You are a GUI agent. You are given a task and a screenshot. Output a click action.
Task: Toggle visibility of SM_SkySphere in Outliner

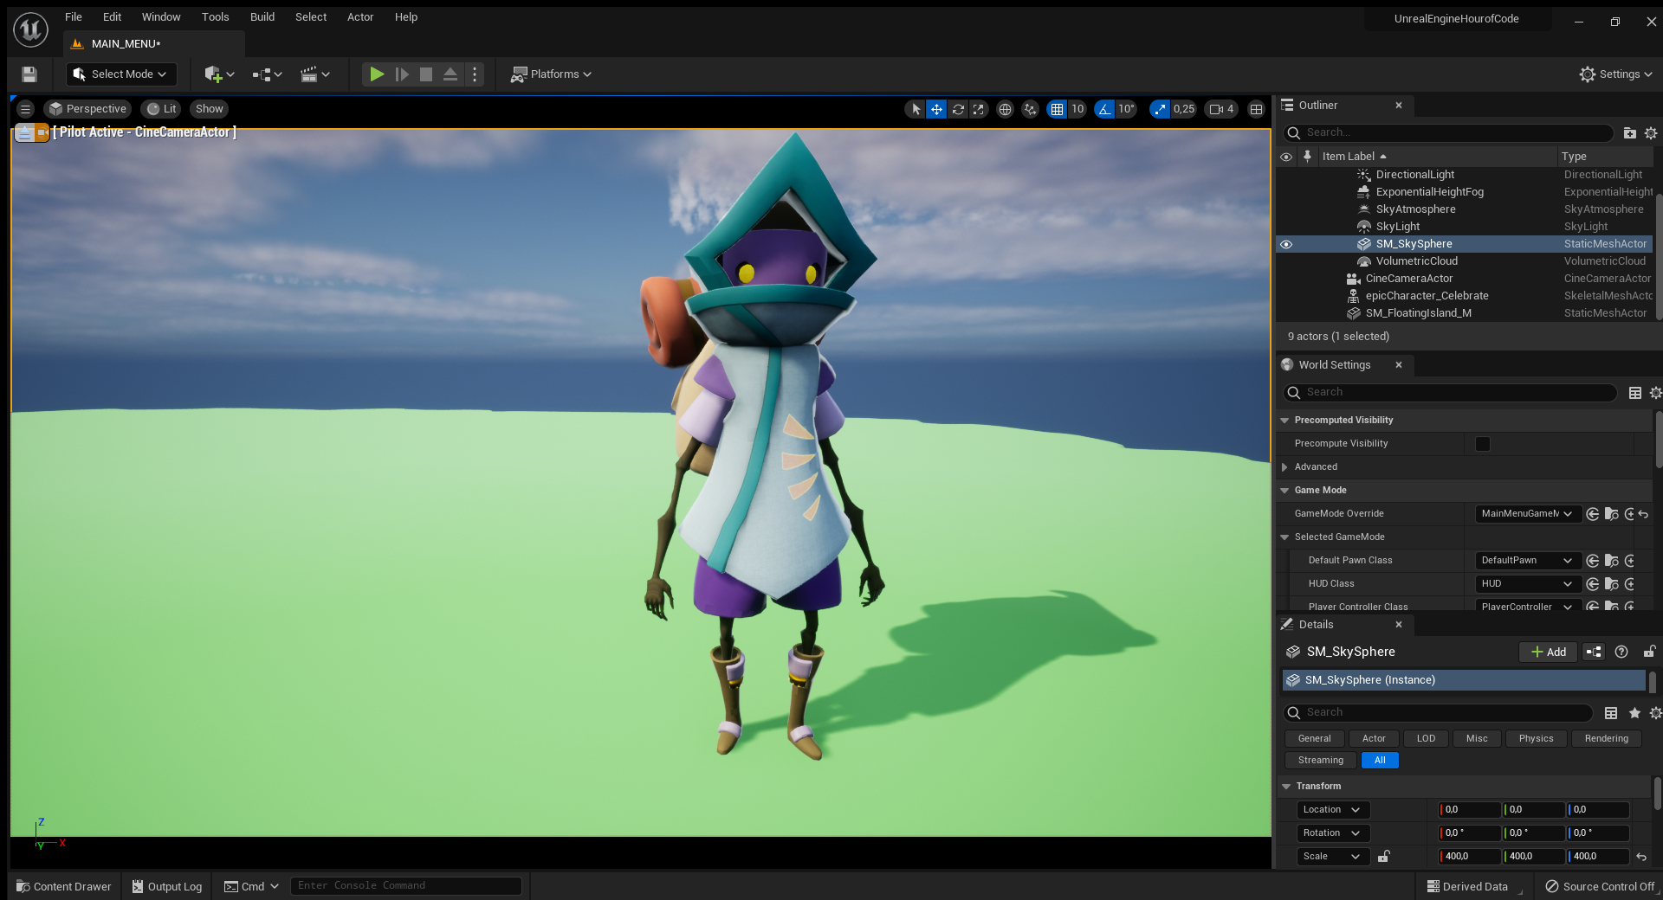pos(1286,244)
